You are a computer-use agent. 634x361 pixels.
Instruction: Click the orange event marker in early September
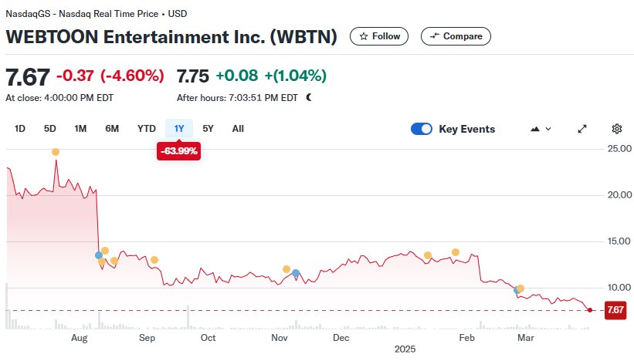(x=154, y=260)
